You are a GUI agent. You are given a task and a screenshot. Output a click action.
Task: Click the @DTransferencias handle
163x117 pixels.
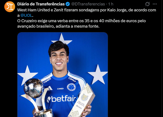pyautogui.click(x=88, y=4)
